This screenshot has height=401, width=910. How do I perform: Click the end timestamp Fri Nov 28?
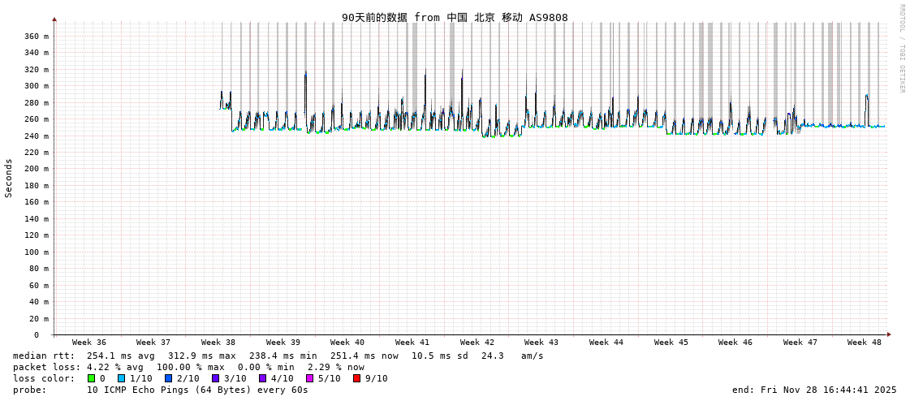pyautogui.click(x=814, y=390)
